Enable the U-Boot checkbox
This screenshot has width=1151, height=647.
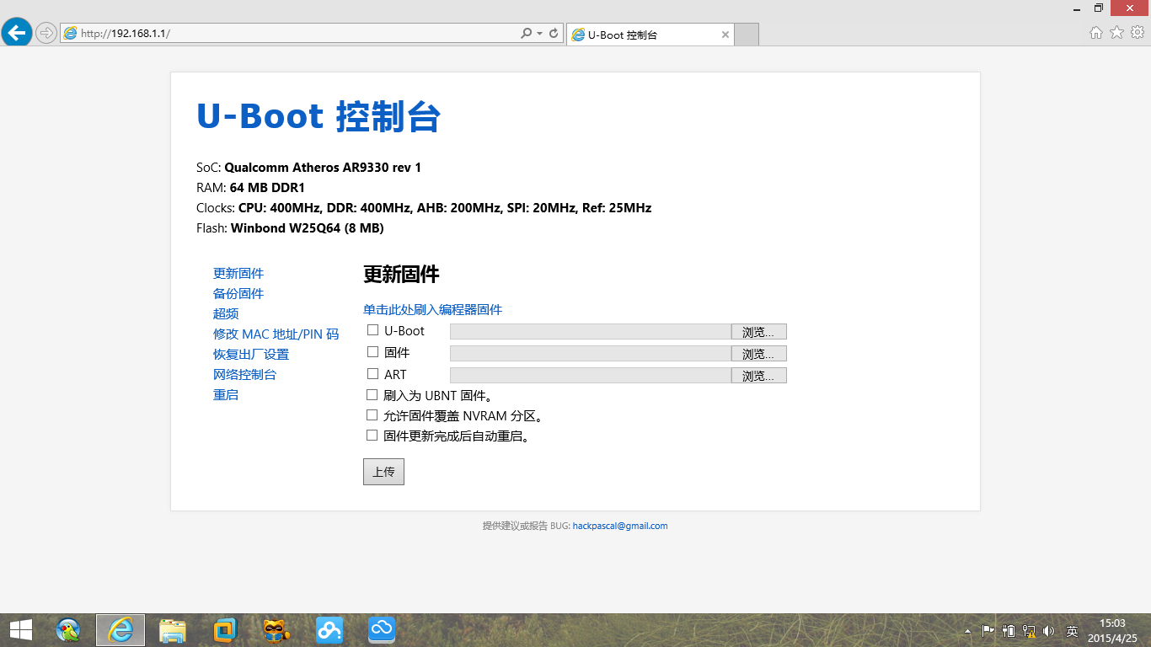372,330
